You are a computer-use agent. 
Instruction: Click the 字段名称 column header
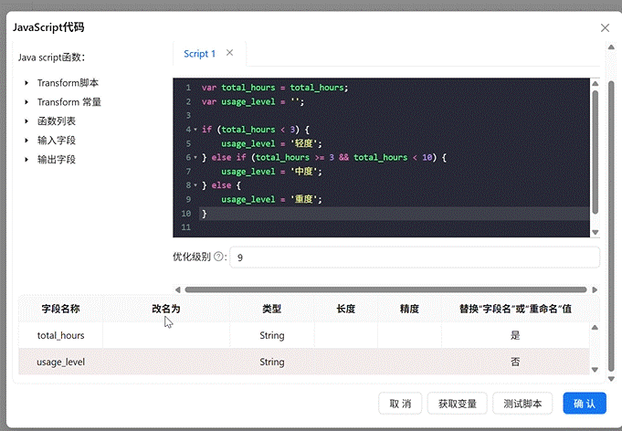60,309
